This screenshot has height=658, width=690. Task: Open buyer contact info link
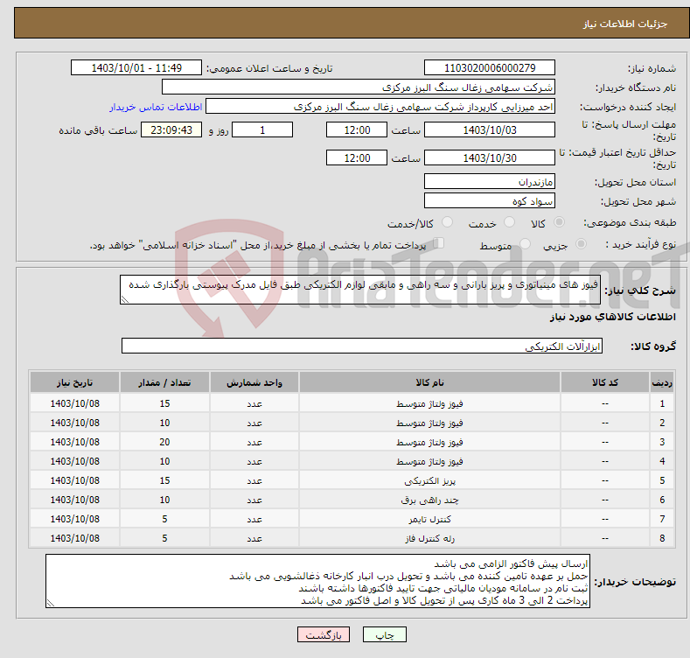coord(156,107)
